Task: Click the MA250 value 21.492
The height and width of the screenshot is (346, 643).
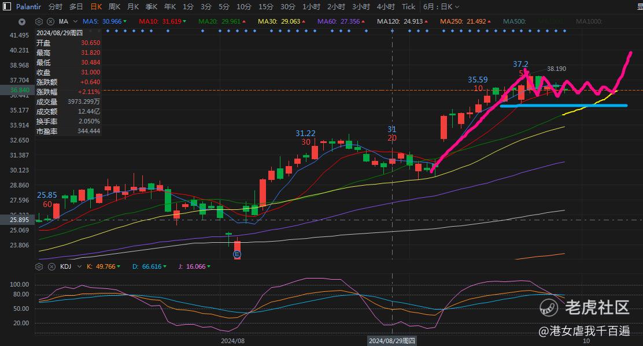Action: tap(476, 21)
